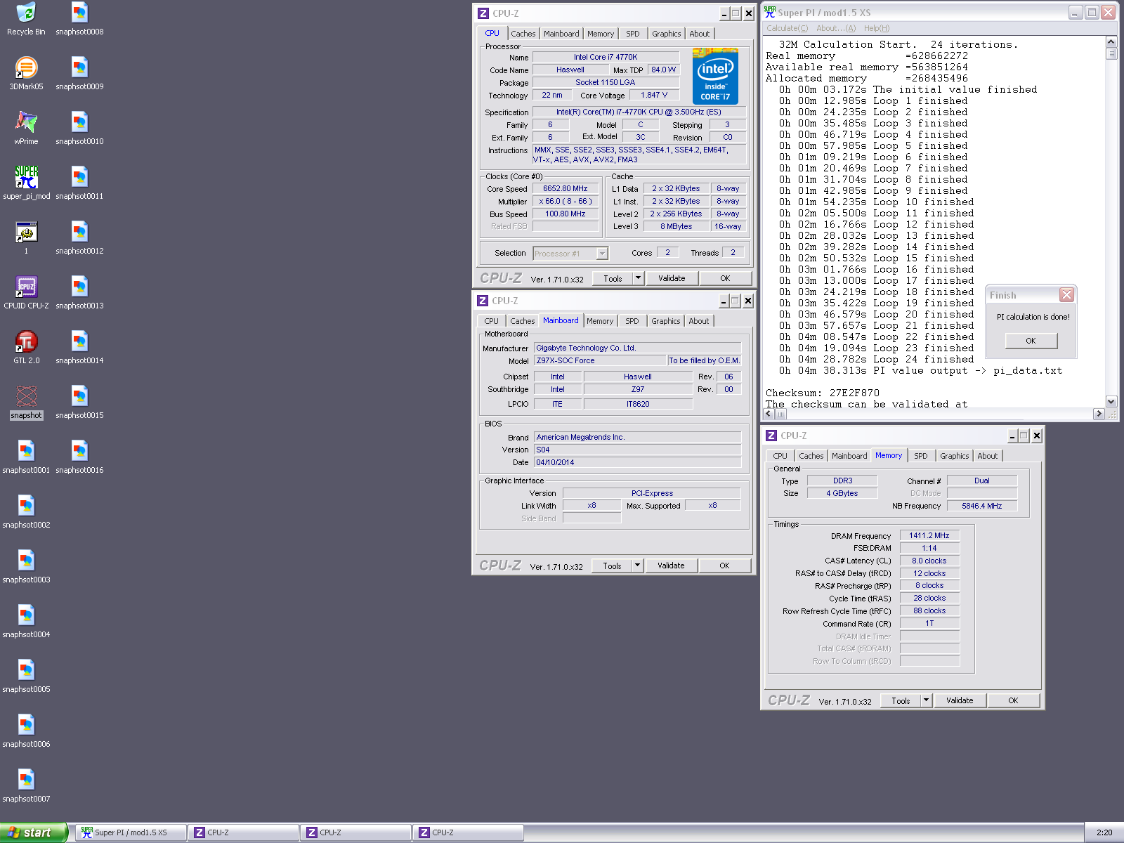The image size is (1124, 843).
Task: Click Tools button in Mainboard CPU-Z window
Action: click(612, 566)
